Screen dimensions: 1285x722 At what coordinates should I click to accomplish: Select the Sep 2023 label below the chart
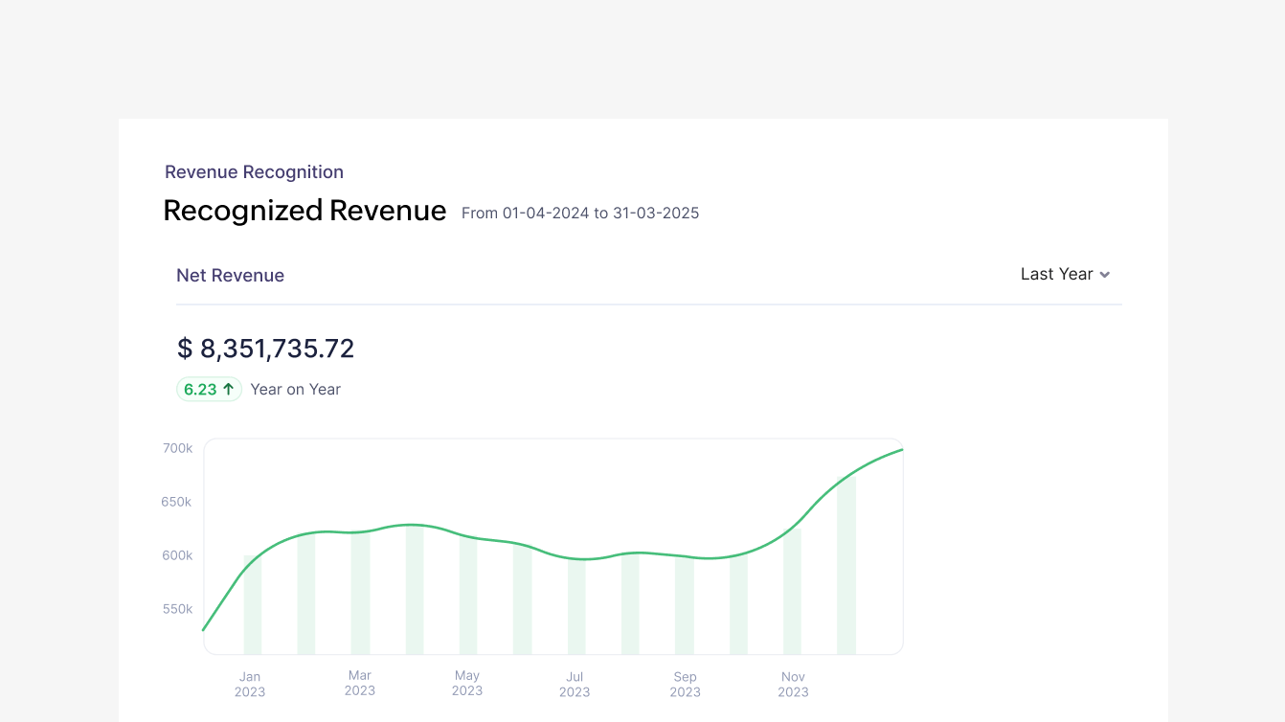pos(685,684)
